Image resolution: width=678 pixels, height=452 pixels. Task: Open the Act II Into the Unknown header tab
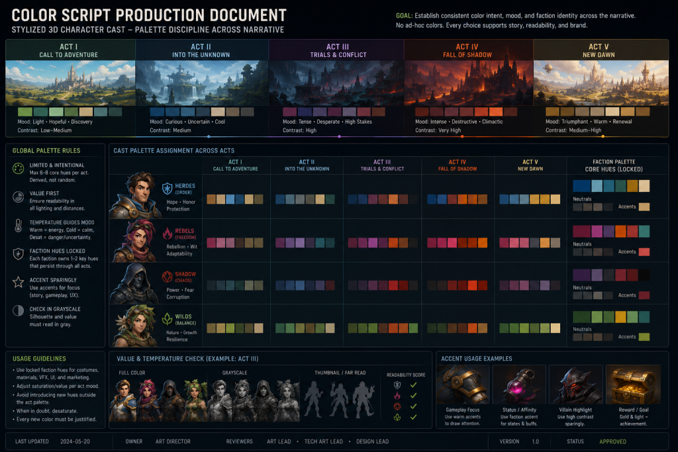click(x=202, y=50)
